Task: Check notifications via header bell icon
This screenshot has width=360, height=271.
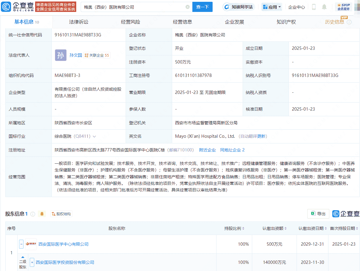Action: pyautogui.click(x=324, y=7)
